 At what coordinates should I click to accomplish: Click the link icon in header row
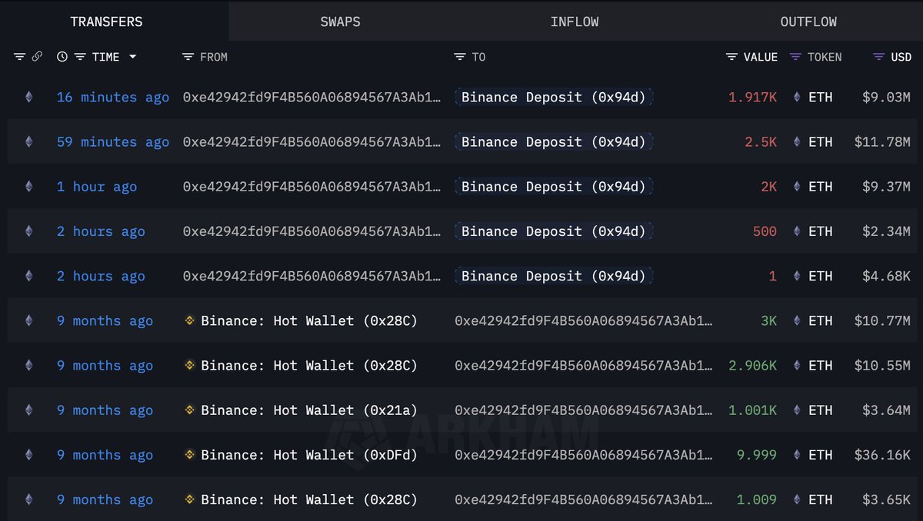coord(37,57)
